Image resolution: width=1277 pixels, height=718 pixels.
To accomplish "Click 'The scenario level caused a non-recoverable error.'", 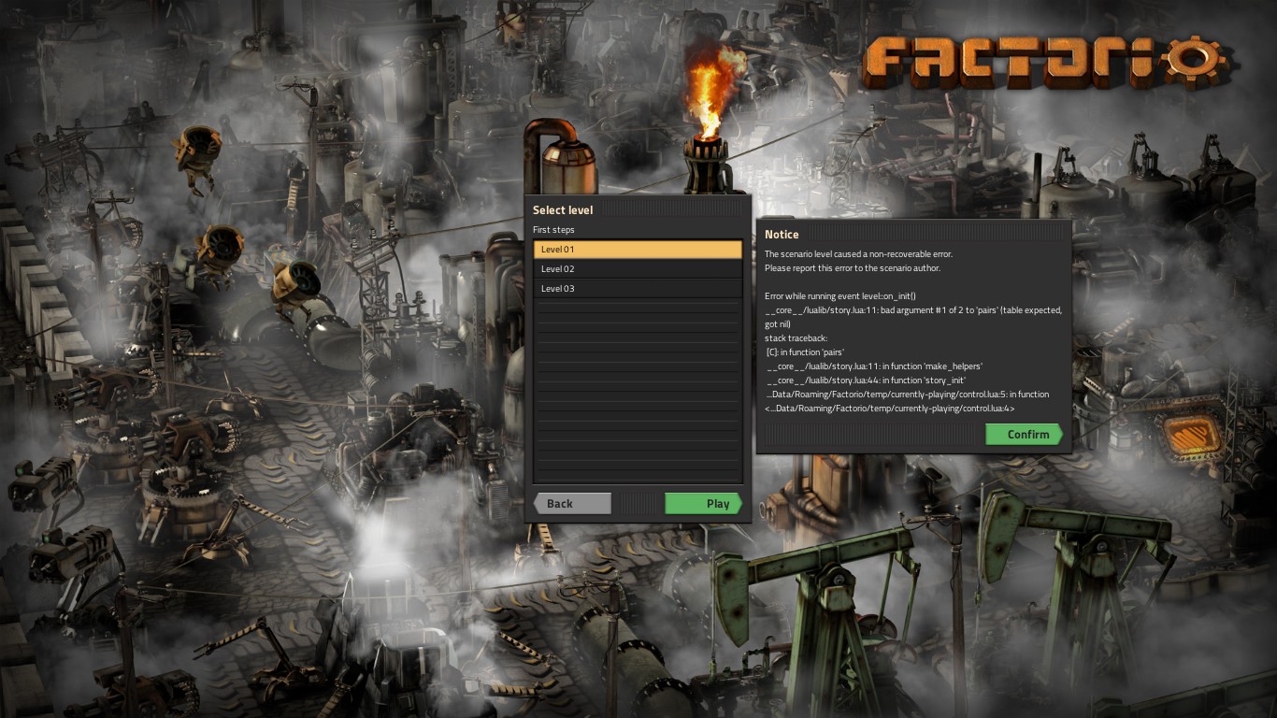I will pyautogui.click(x=858, y=254).
